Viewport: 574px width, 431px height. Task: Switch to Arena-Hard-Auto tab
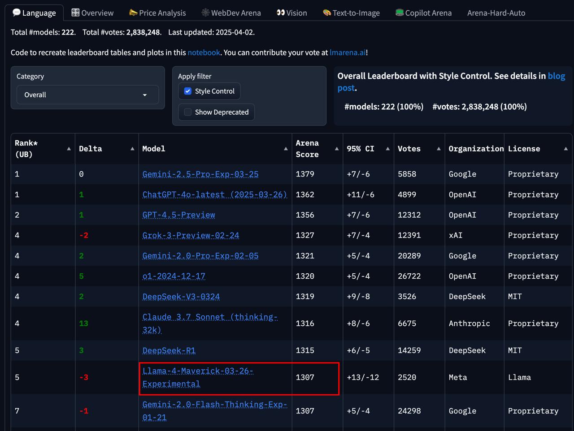coord(496,13)
